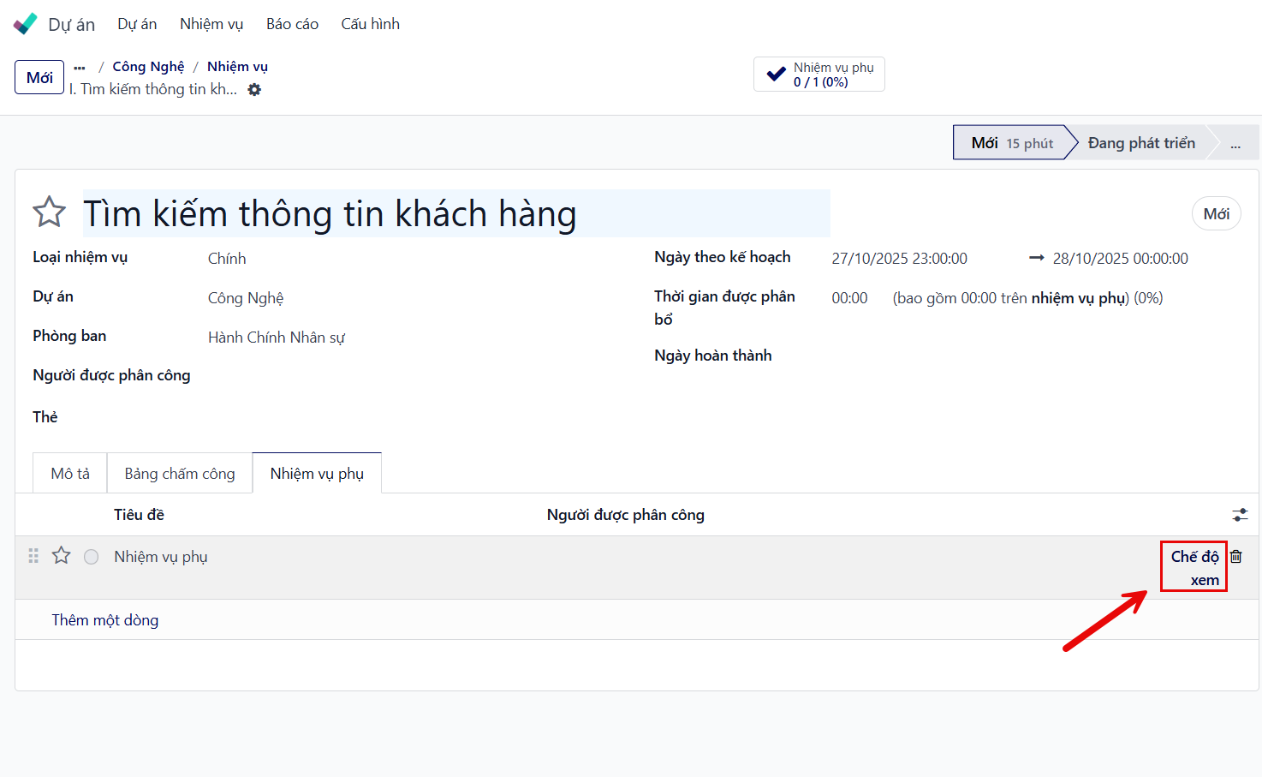Set stage to Đang phát triển
The width and height of the screenshot is (1262, 777).
point(1140,143)
